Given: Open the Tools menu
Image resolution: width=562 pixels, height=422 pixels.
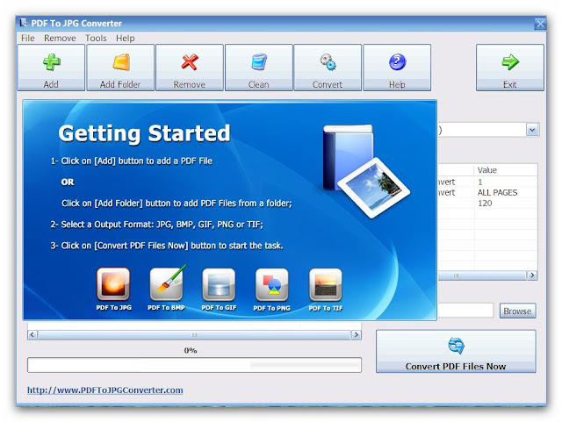Looking at the screenshot, I should pyautogui.click(x=96, y=39).
